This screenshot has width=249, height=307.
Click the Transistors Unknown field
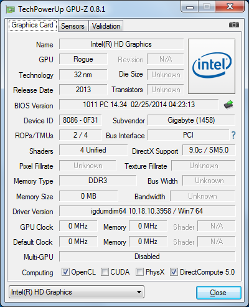click(x=166, y=90)
